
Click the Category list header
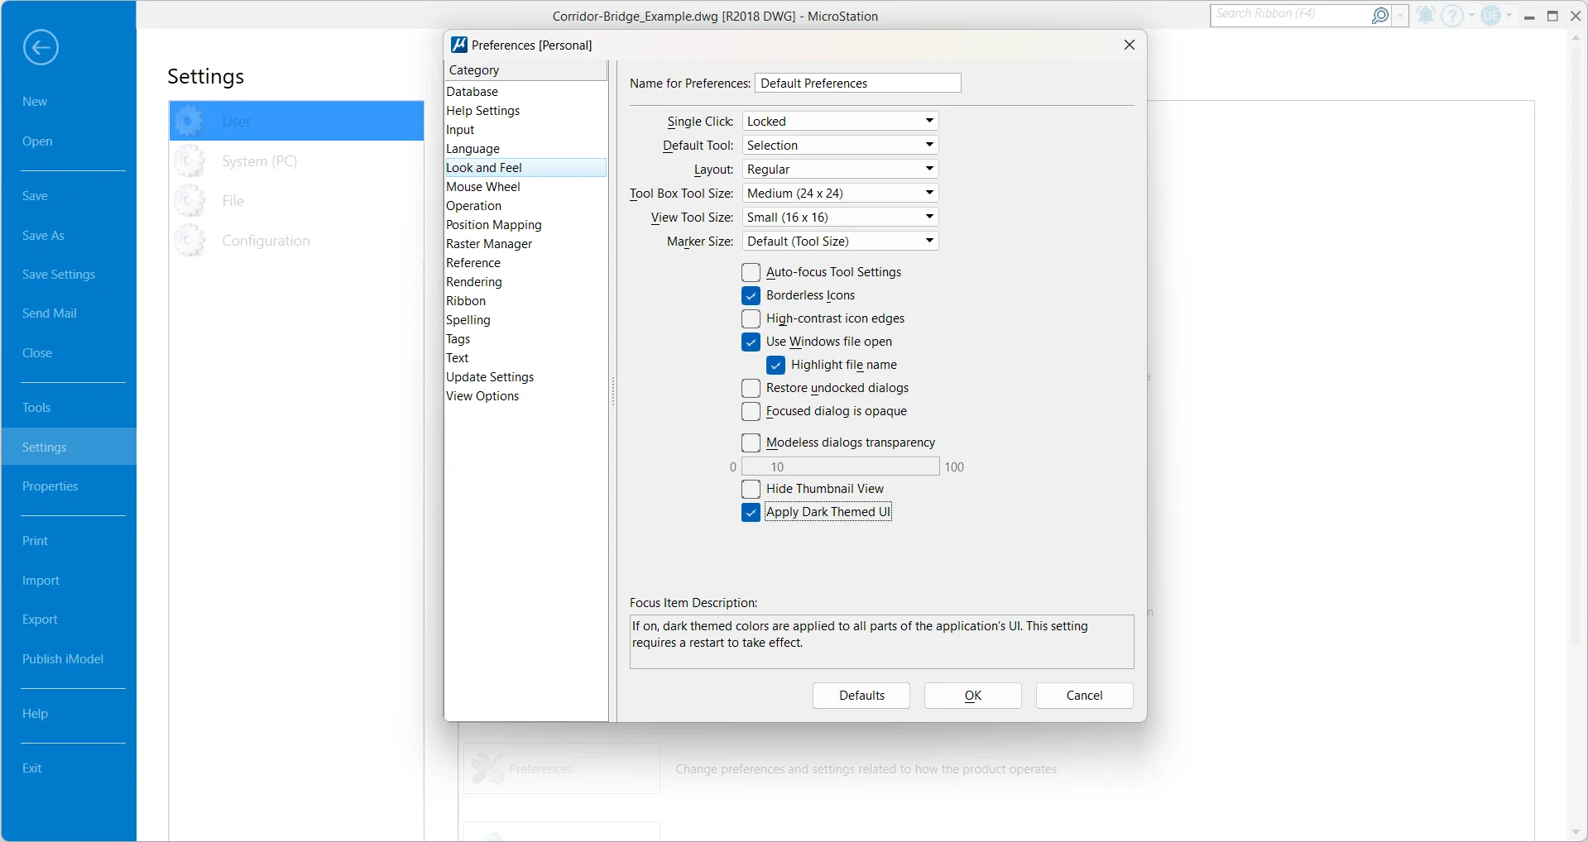(x=525, y=70)
